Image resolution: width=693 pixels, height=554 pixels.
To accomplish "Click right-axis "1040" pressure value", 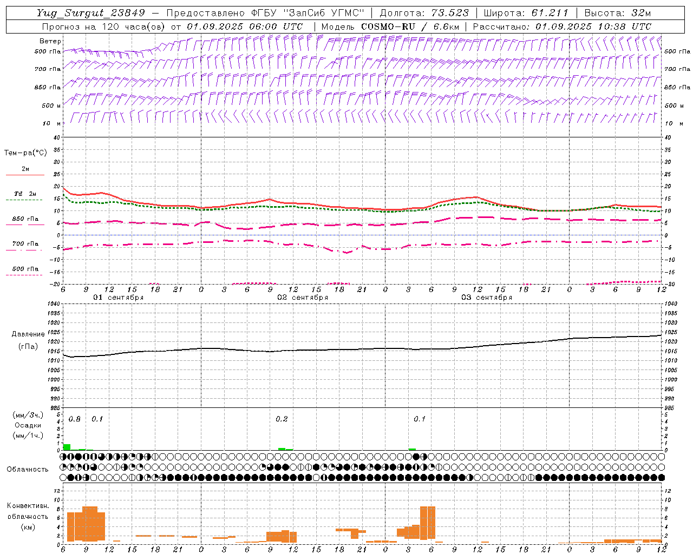I will (671, 304).
